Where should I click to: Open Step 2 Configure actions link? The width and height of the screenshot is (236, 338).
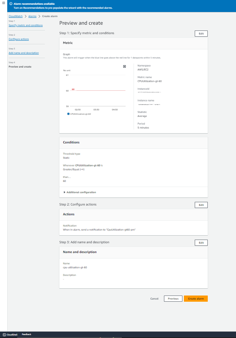tap(19, 39)
